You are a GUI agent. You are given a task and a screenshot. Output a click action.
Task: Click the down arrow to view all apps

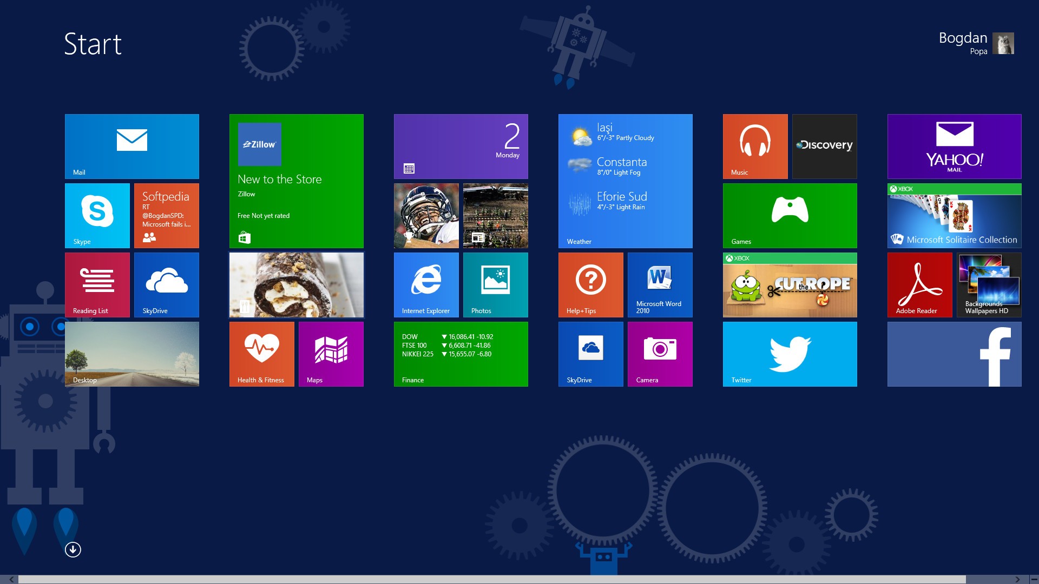pos(72,549)
